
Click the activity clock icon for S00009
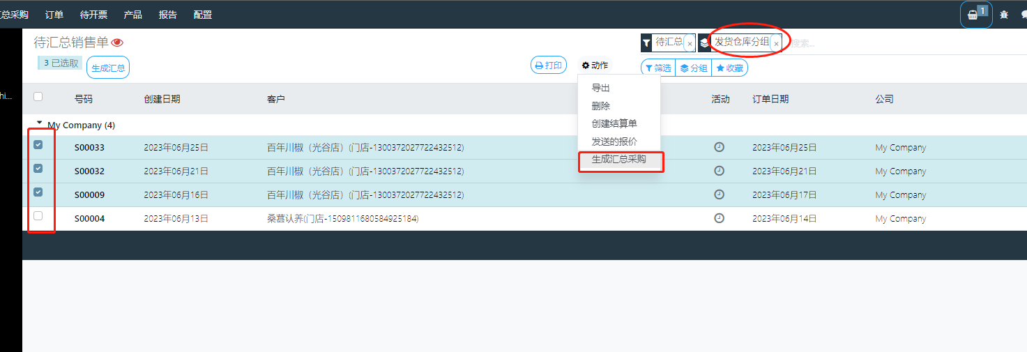[719, 194]
